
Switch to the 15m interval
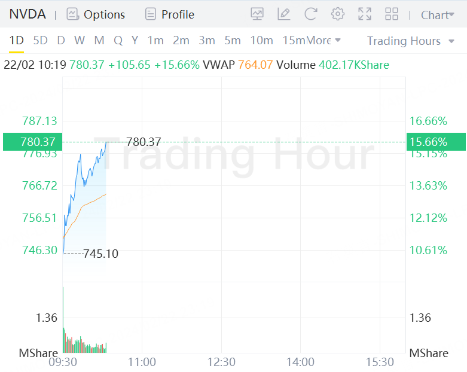tap(294, 41)
